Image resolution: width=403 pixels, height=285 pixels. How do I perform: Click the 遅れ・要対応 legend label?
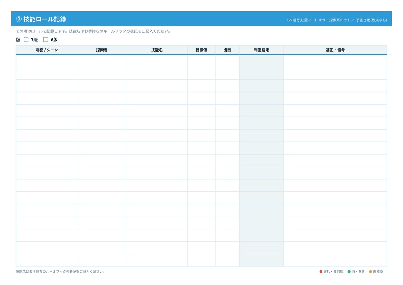tap(333, 272)
